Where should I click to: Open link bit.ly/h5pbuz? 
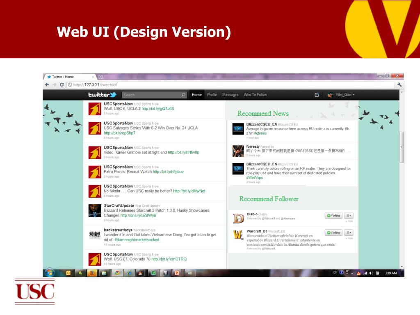point(168,172)
